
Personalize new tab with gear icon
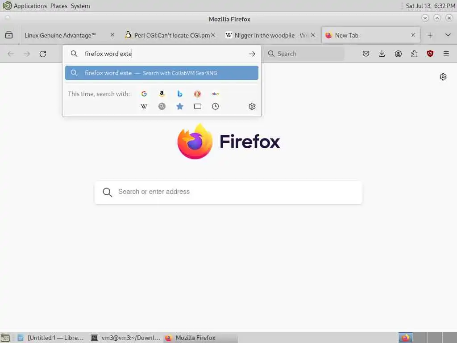[x=443, y=77]
